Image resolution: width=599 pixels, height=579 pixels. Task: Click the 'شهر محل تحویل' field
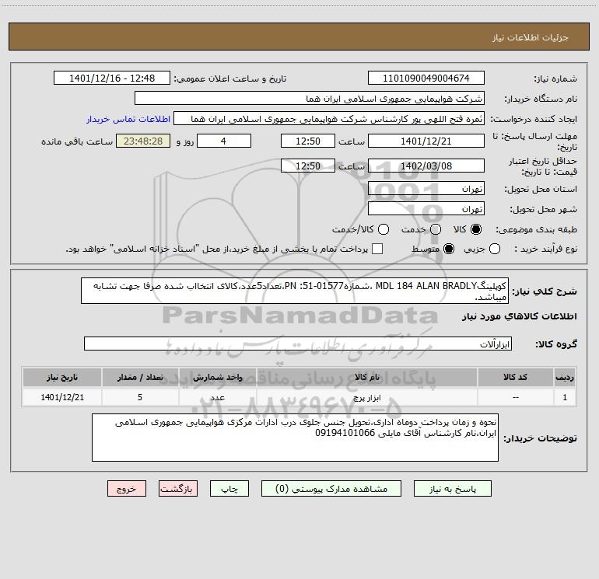click(426, 209)
